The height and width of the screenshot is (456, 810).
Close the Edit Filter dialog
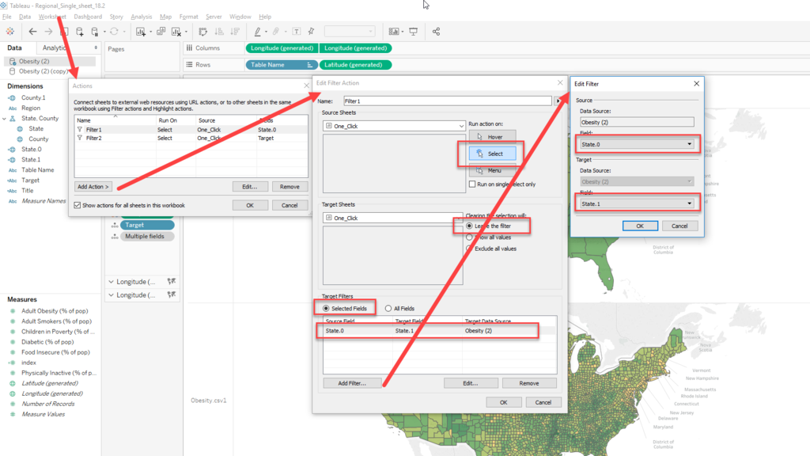696,83
